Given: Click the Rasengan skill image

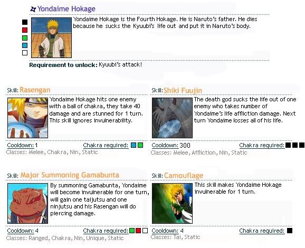Looking at the screenshot, I should [27, 118].
